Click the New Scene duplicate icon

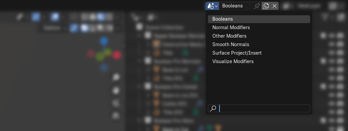(266, 6)
